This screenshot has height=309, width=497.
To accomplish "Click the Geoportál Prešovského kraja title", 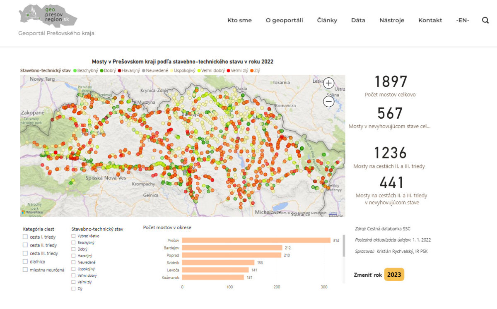I will pos(56,33).
